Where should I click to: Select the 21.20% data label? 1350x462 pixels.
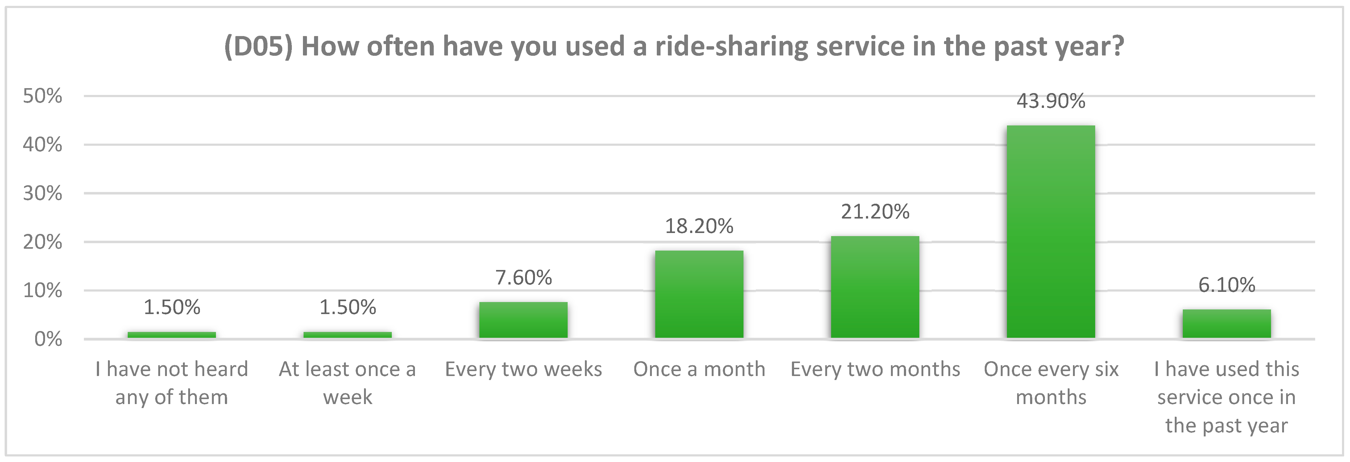pos(875,212)
